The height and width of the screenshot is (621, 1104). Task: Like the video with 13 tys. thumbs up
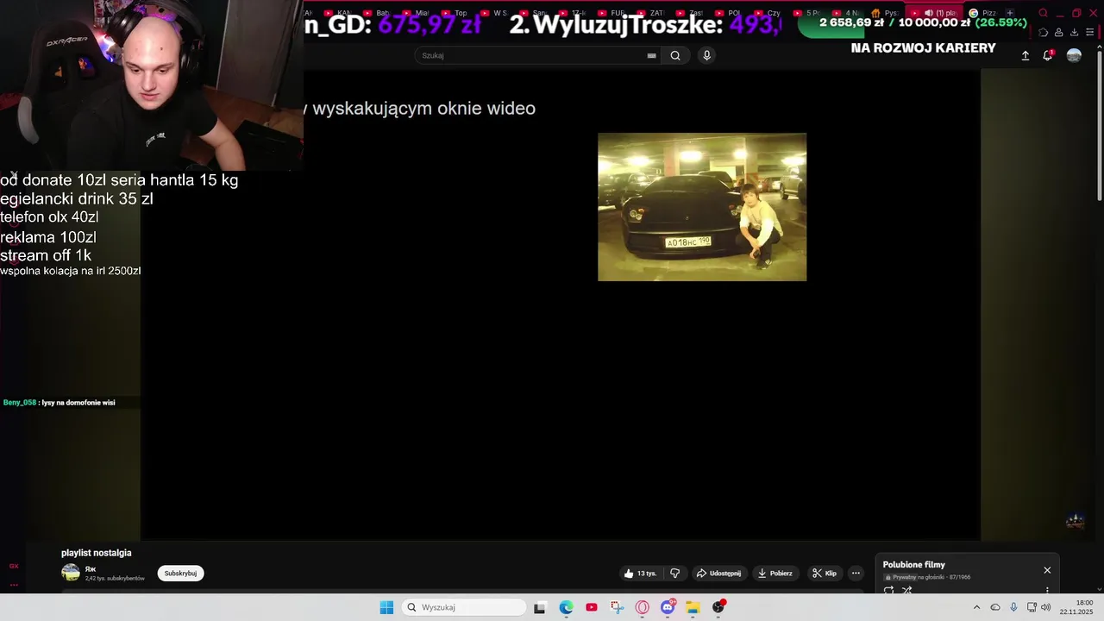(640, 574)
